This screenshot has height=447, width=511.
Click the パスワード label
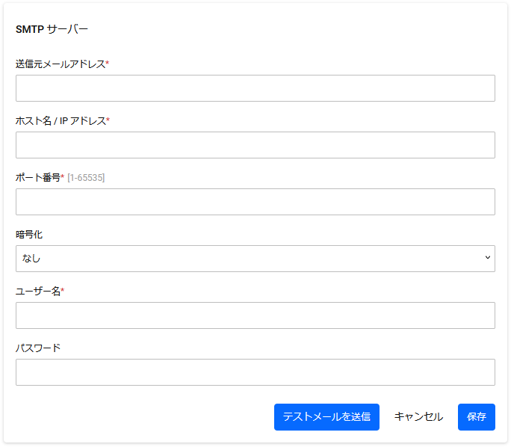pyautogui.click(x=38, y=348)
